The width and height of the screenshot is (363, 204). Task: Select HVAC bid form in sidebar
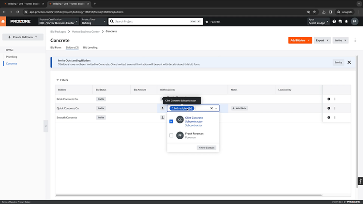click(x=10, y=50)
